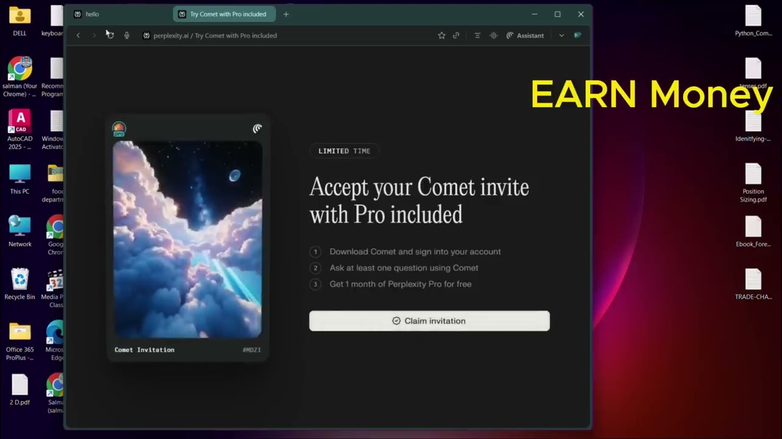Screen dimensions: 782x439
Task: Open the profile avatar in toolbar
Action: [x=577, y=35]
